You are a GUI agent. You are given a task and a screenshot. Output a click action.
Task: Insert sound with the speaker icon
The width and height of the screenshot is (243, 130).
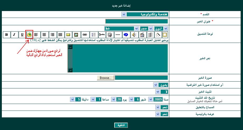point(134,34)
